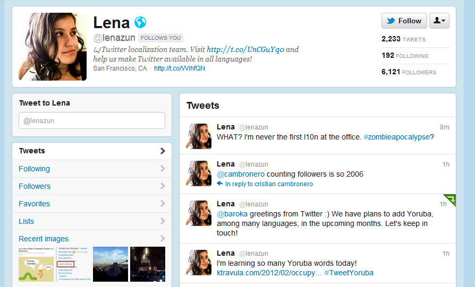The image size is (475, 287).
Task: Click the blue globe translator badge beside Lena
Action: click(140, 22)
